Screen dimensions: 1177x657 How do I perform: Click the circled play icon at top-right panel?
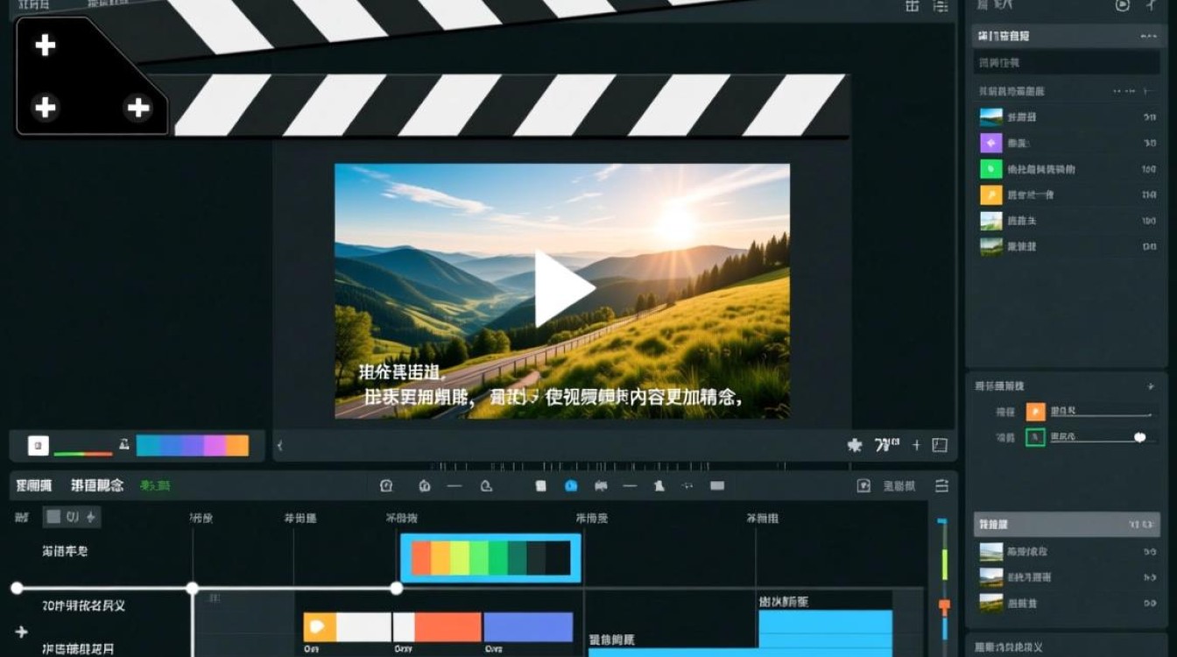[x=1122, y=5]
